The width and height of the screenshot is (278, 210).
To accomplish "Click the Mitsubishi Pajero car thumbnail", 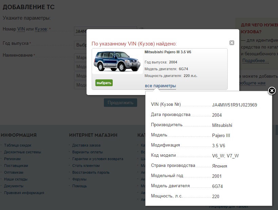I will (117, 62).
